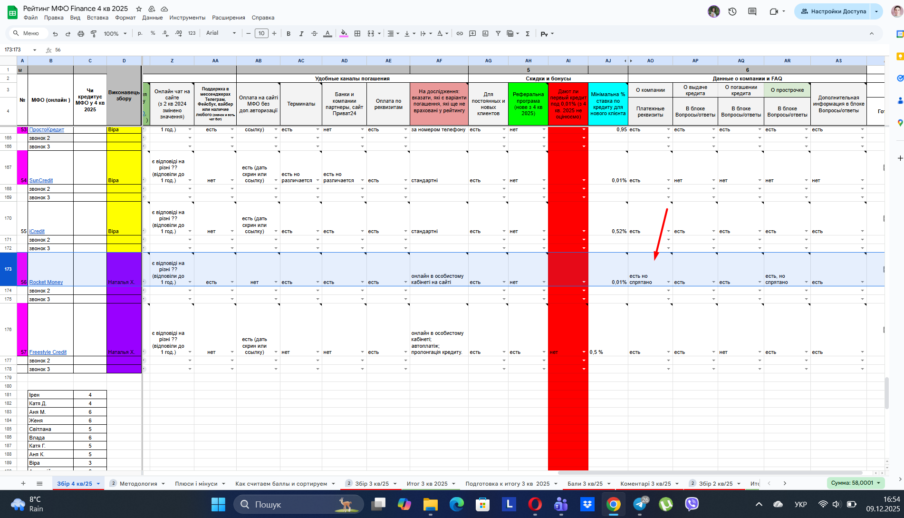Merge the selected cells
The height and width of the screenshot is (518, 904).
[371, 34]
